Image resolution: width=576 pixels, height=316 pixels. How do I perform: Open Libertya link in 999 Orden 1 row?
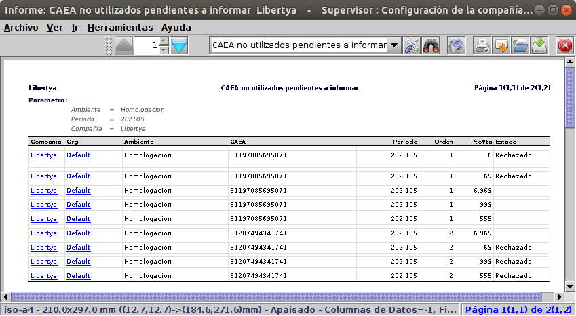[x=43, y=205]
